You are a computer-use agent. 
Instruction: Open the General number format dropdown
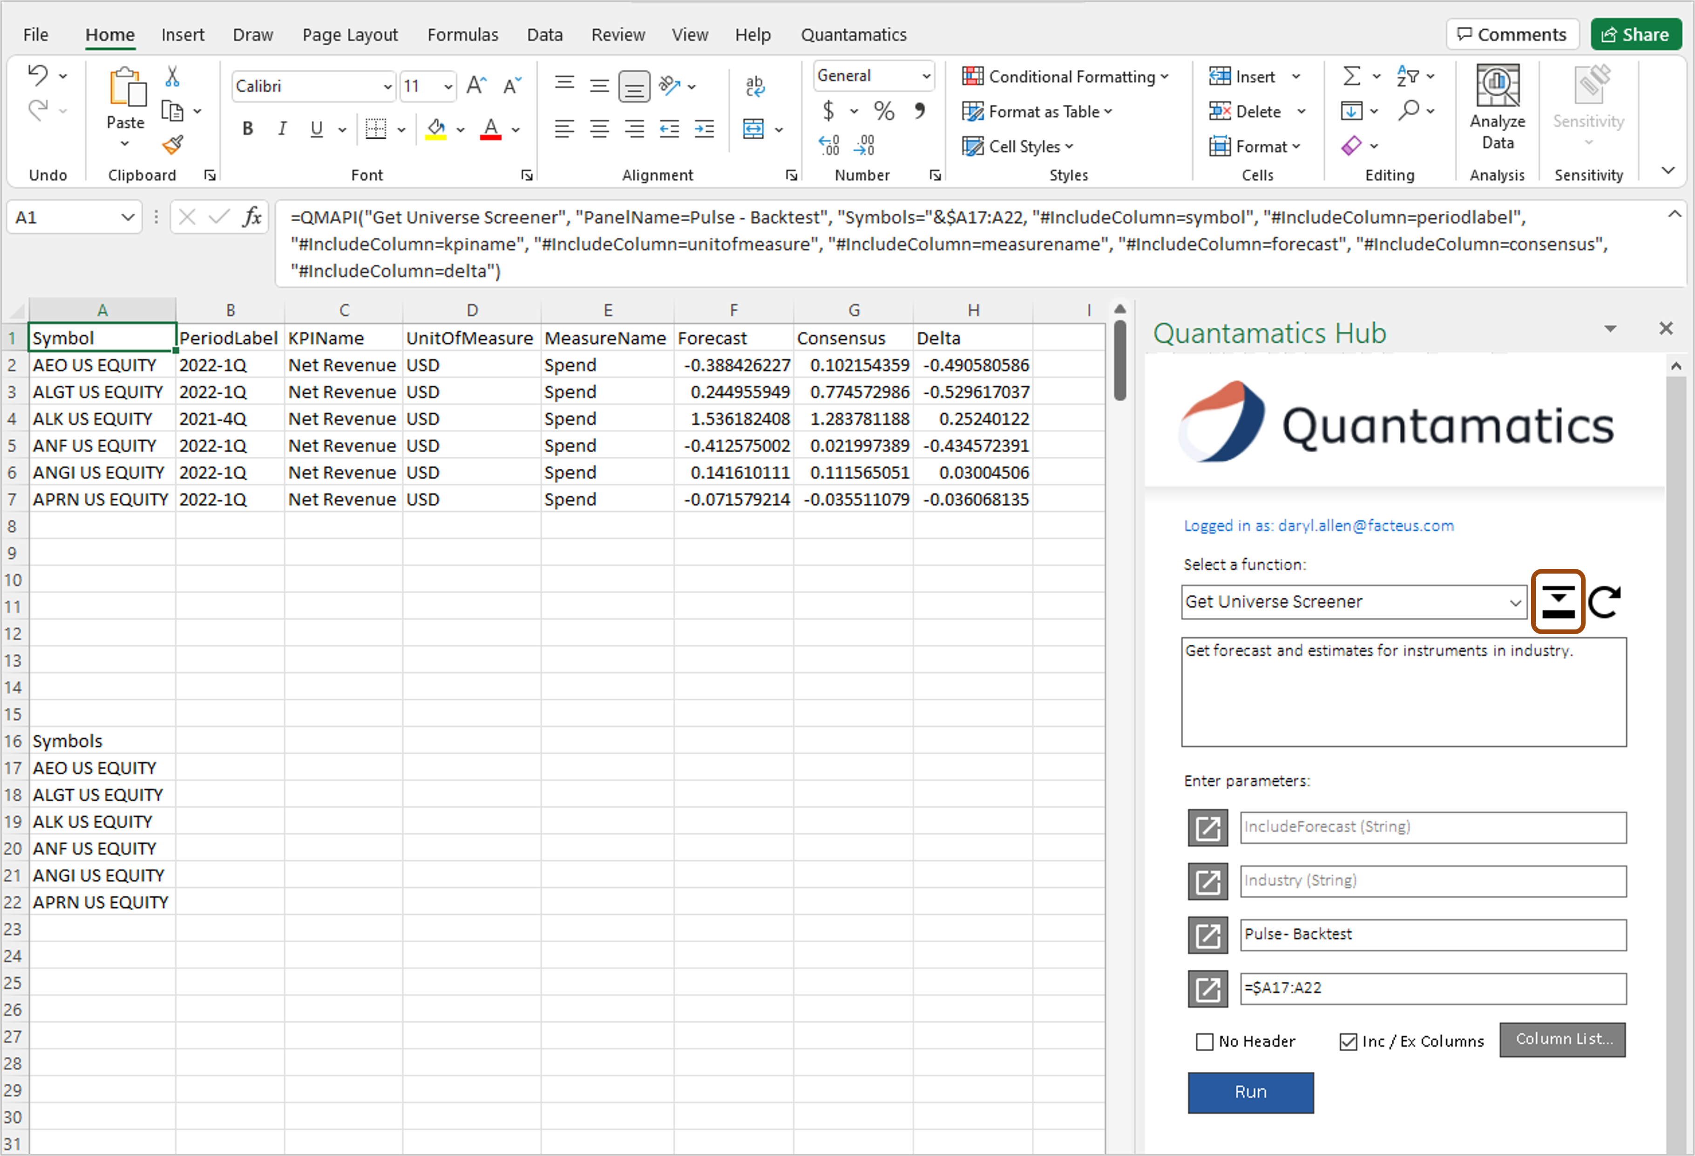pos(926,76)
